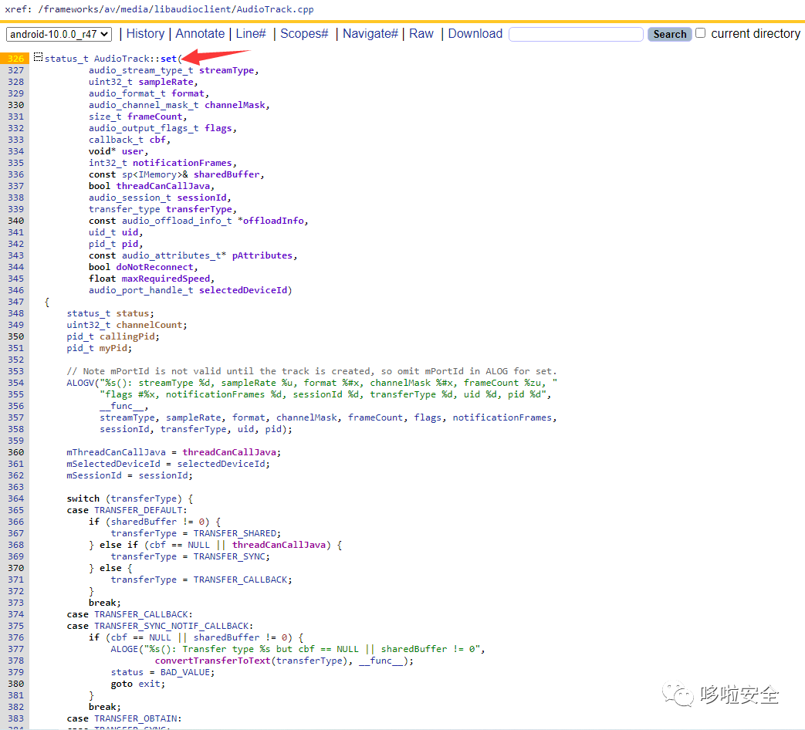
Task: Click the audio_output_flags_t type link
Action: point(144,128)
